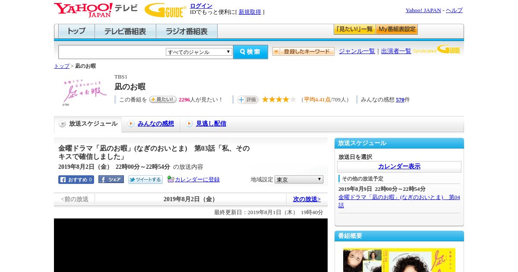Focus the program search input field
This screenshot has width=518, height=272.
[112, 52]
